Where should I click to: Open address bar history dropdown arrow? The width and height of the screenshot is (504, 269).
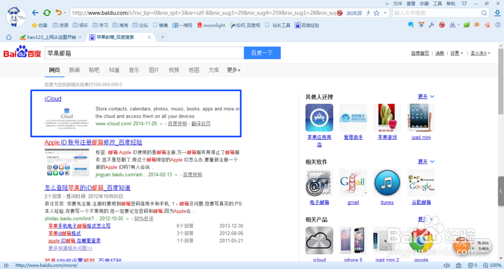[385, 13]
